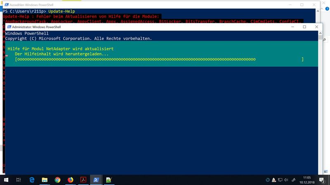
Task: Switch to Firefox in the taskbar
Action: click(x=70, y=180)
